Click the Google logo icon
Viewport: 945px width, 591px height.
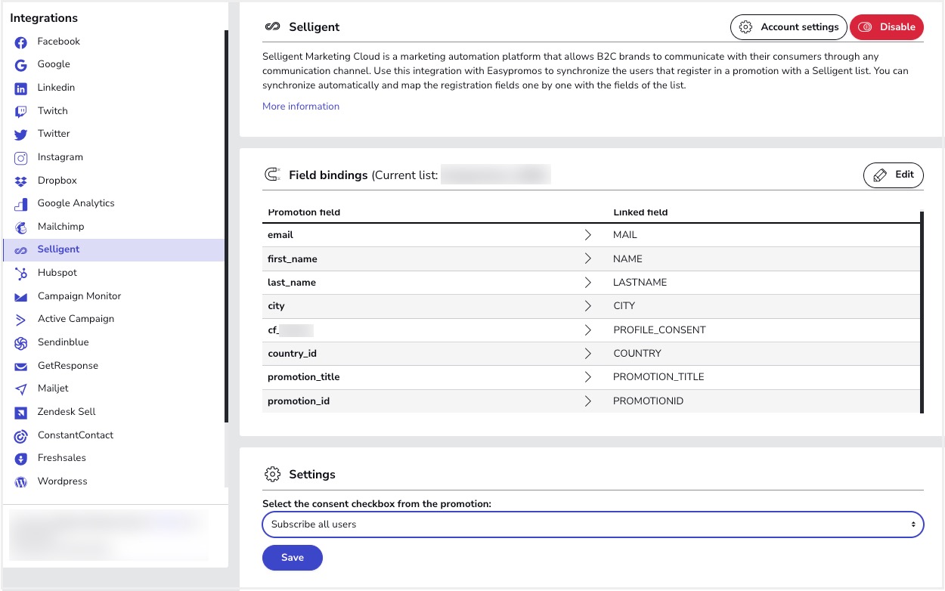pos(21,66)
